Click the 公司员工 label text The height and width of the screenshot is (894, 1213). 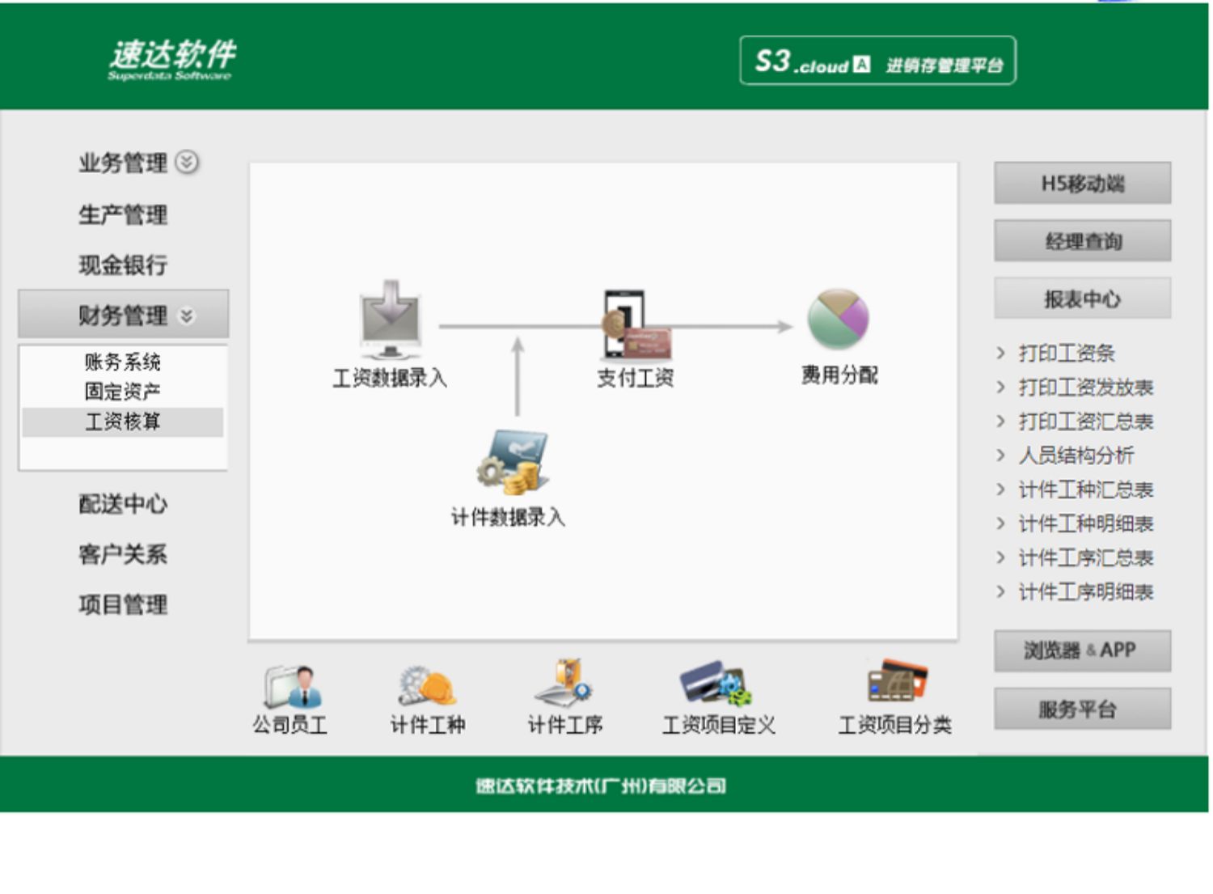tap(290, 725)
